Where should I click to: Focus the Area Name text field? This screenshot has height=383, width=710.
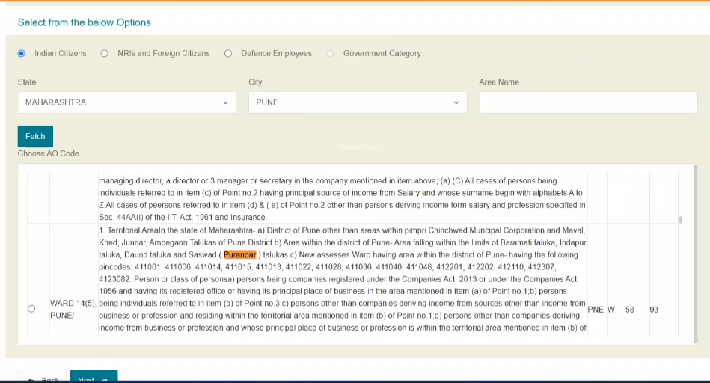coord(588,102)
